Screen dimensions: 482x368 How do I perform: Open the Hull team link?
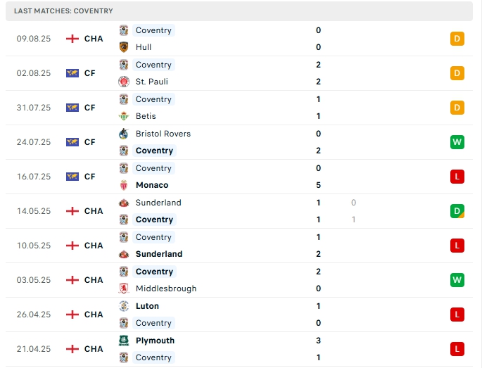tap(144, 47)
